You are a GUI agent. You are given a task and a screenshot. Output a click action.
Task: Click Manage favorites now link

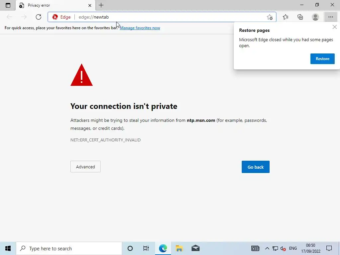coord(140,28)
